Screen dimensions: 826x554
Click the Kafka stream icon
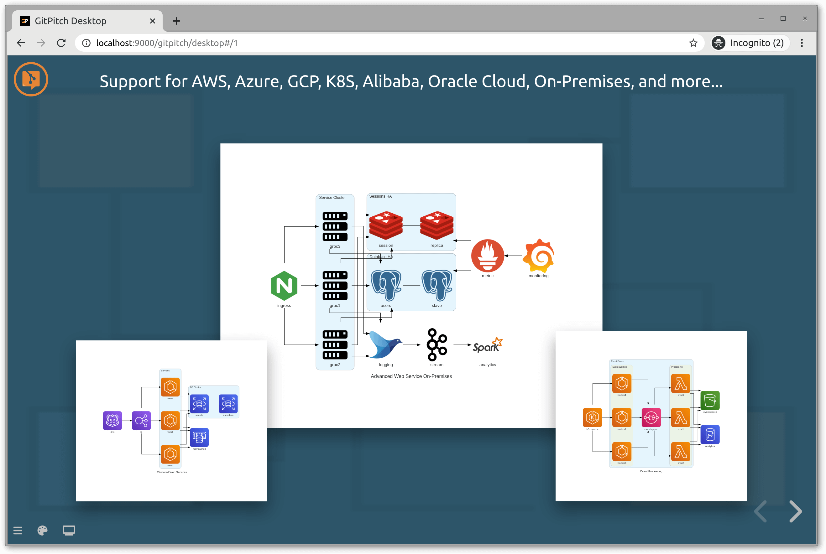(x=437, y=345)
